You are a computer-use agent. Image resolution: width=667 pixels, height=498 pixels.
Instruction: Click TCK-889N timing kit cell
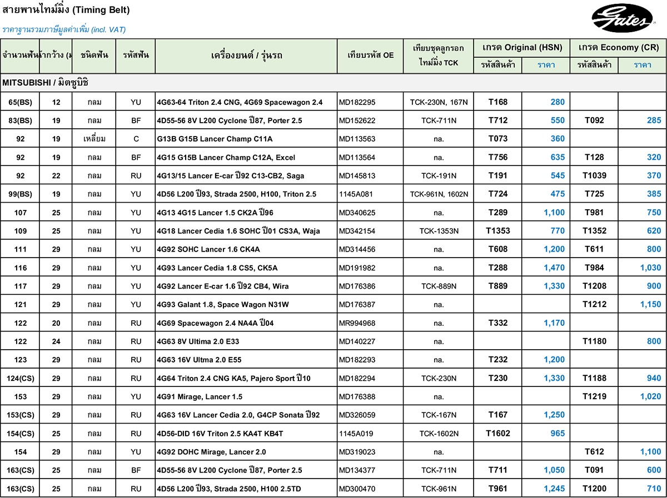pos(439,286)
